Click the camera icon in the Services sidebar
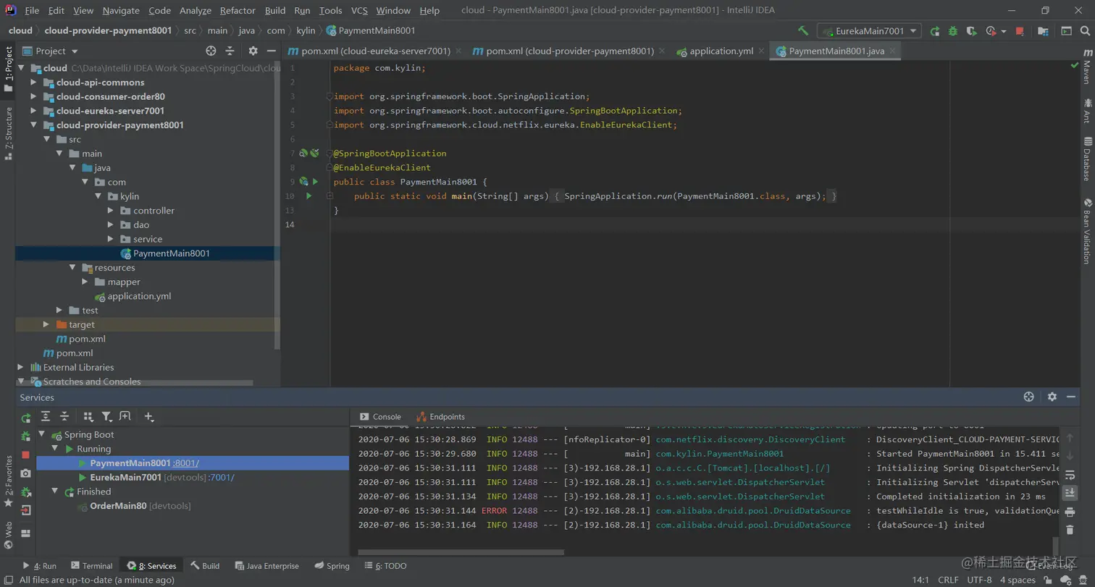Viewport: 1095px width, 587px height. (x=26, y=473)
